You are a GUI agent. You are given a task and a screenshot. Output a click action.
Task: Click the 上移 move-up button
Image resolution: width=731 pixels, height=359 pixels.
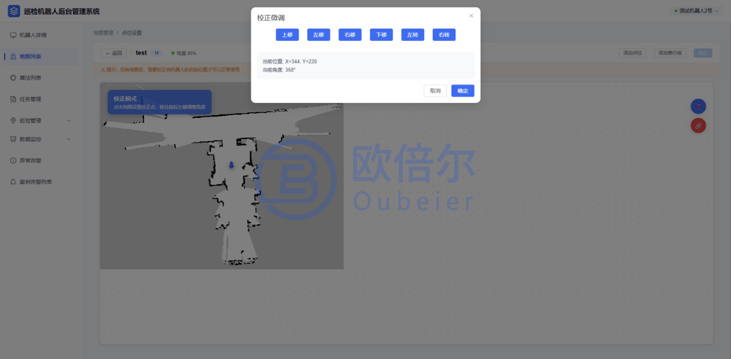(287, 35)
